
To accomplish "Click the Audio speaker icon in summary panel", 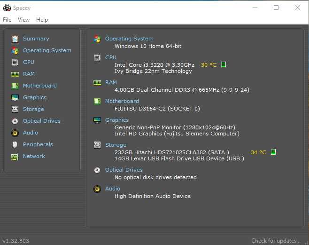I will (97, 189).
